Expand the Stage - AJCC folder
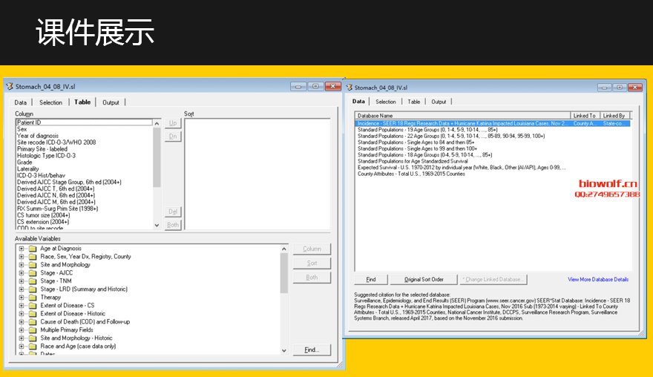The width and height of the screenshot is (653, 377). point(22,273)
